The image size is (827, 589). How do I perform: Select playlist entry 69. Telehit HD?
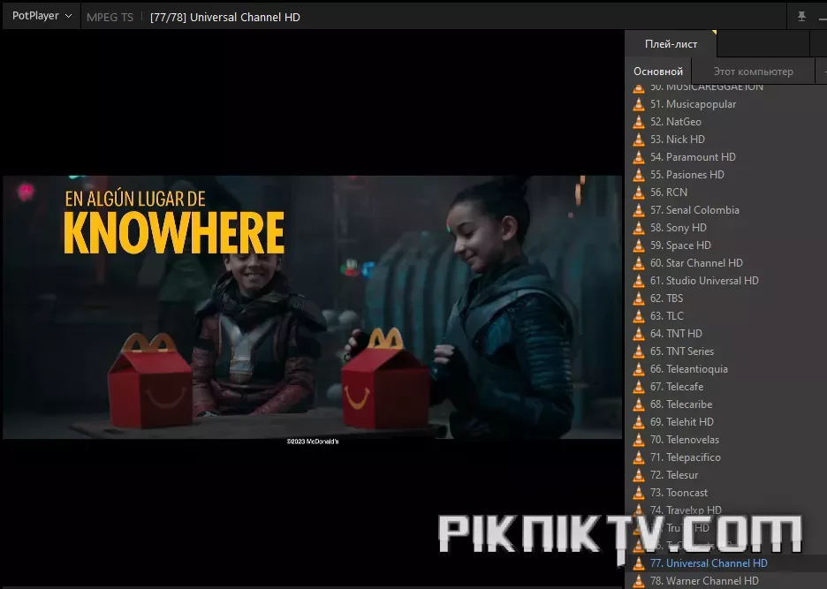pyautogui.click(x=725, y=422)
